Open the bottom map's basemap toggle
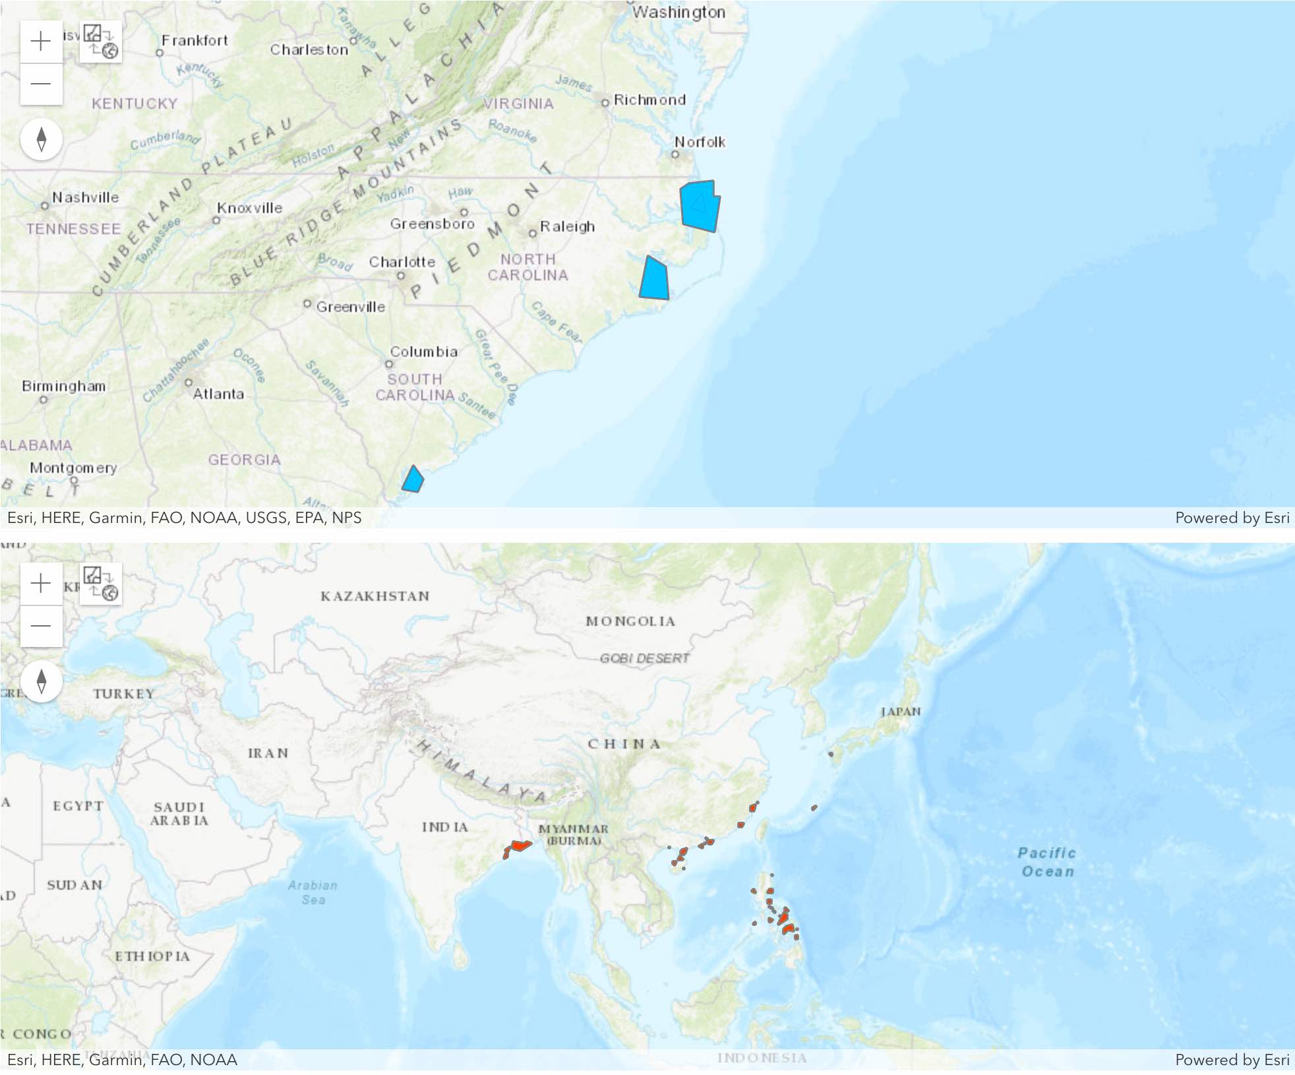 (100, 584)
